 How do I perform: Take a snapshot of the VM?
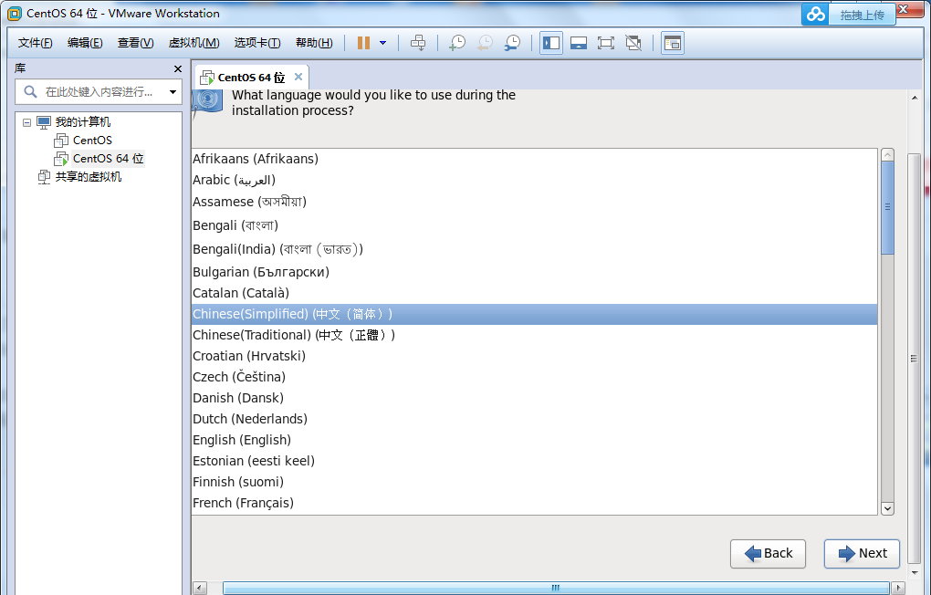coord(457,43)
